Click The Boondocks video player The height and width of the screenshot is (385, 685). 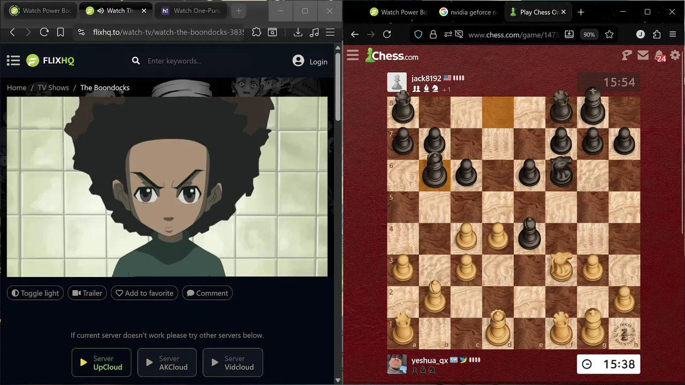tap(167, 187)
